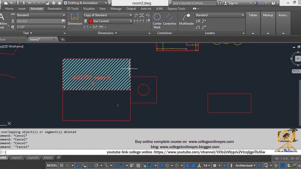Click the ViewCube compass
The width and height of the screenshot is (301, 169).
pyautogui.click(x=297, y=58)
